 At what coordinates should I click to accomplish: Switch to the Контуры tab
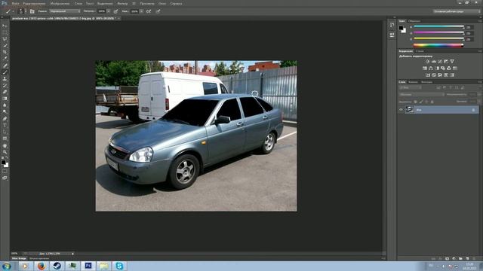point(426,82)
